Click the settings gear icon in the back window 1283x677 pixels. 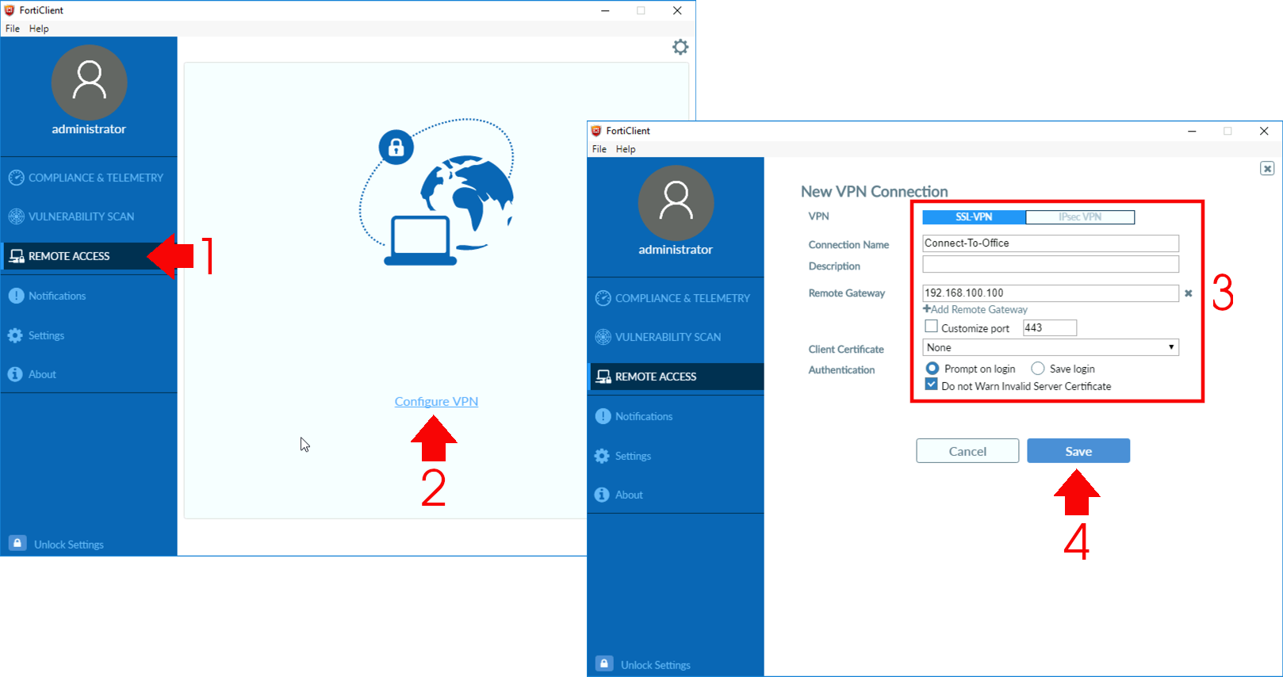[x=680, y=47]
